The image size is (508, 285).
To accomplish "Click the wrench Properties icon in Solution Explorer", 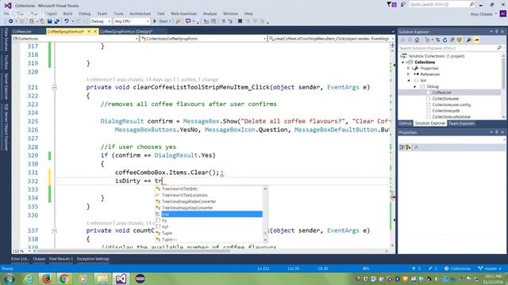I will click(469, 40).
